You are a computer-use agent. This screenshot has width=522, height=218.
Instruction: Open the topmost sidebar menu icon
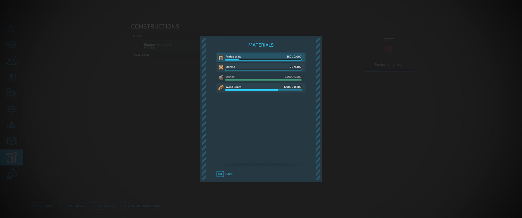point(12,12)
